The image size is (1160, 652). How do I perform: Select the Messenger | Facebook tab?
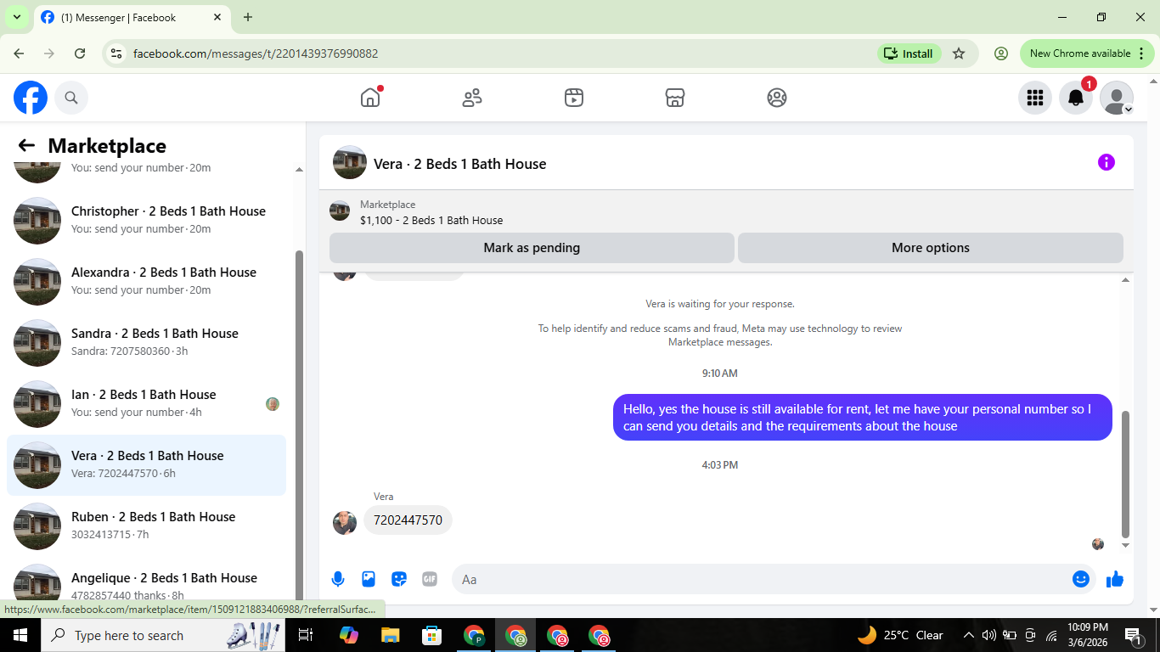pyautogui.click(x=132, y=17)
